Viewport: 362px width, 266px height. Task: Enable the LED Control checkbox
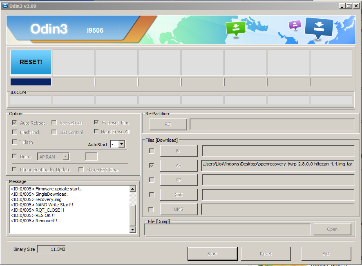54,132
